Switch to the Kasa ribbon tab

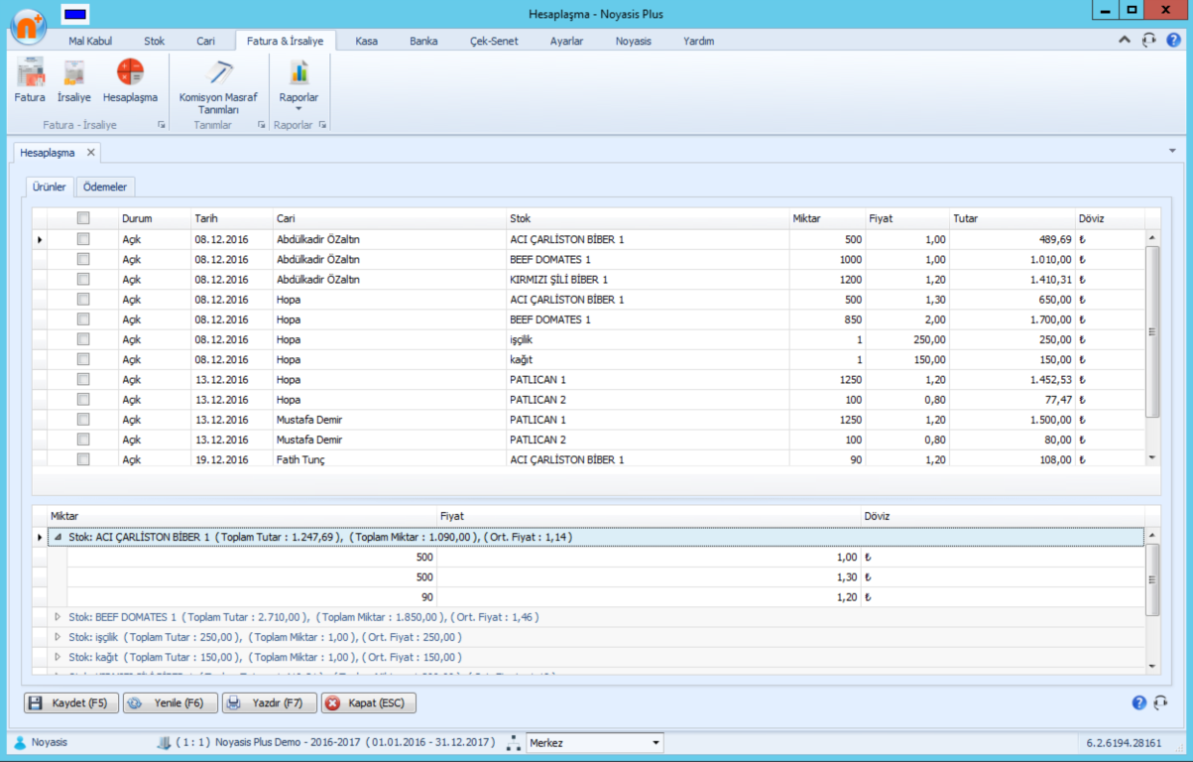pos(366,41)
